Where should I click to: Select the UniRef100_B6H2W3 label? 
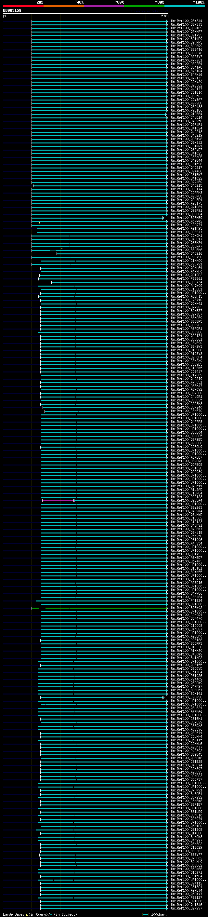coord(187,347)
